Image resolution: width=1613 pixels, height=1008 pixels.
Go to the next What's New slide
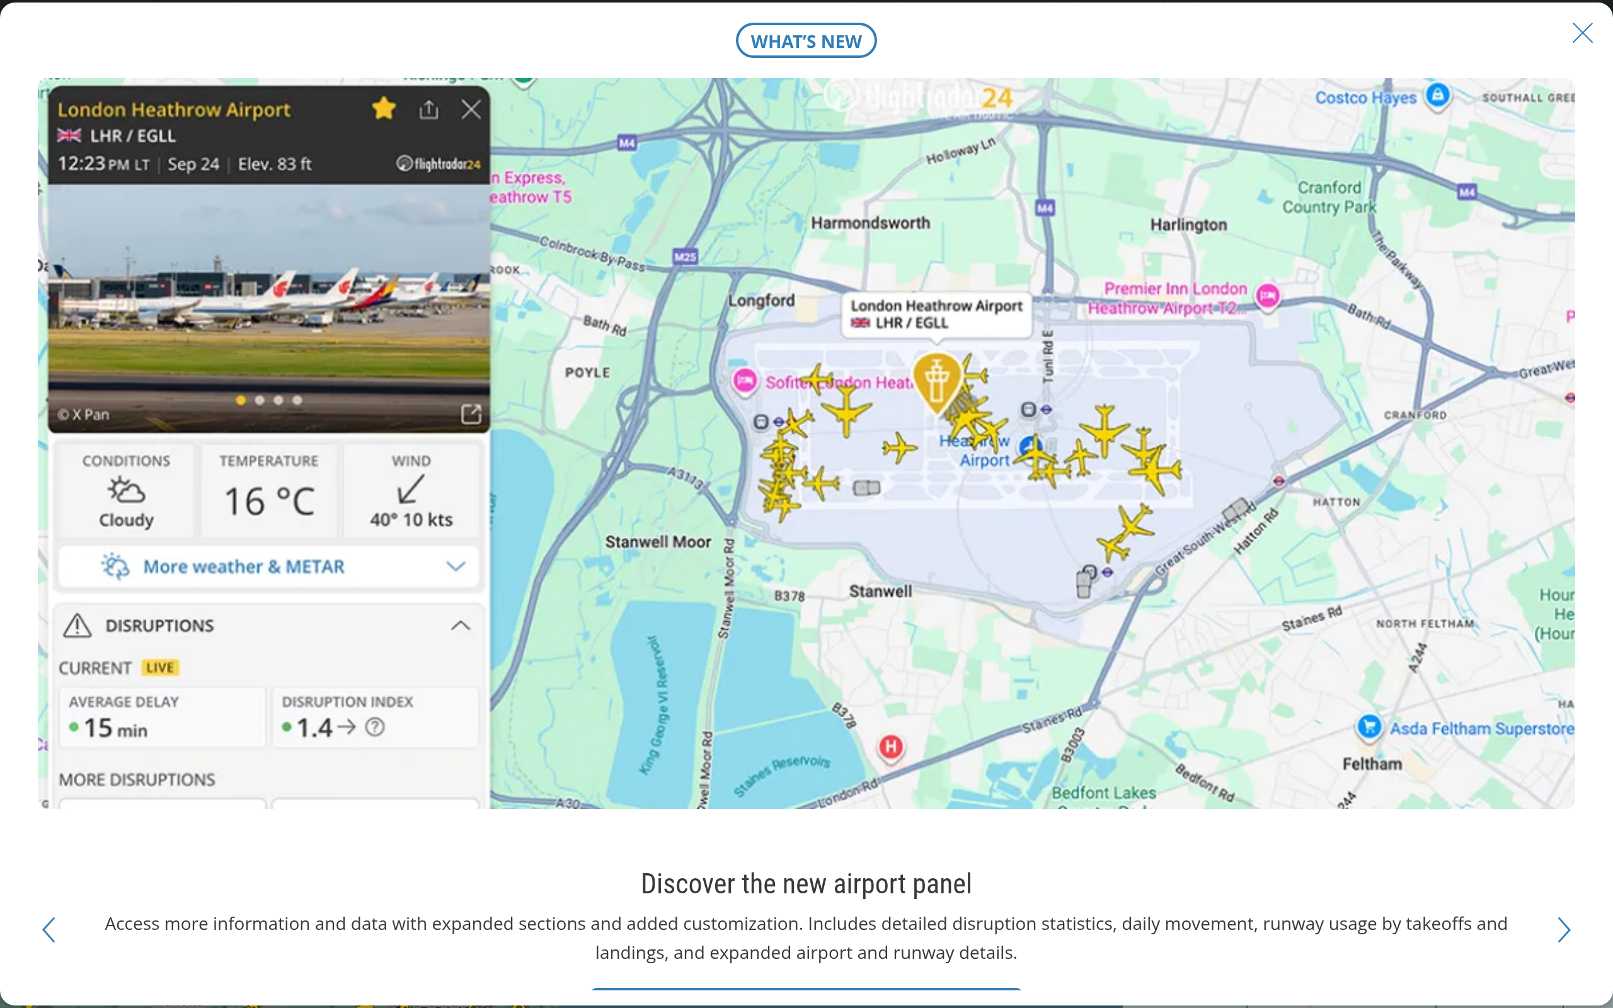tap(1564, 929)
